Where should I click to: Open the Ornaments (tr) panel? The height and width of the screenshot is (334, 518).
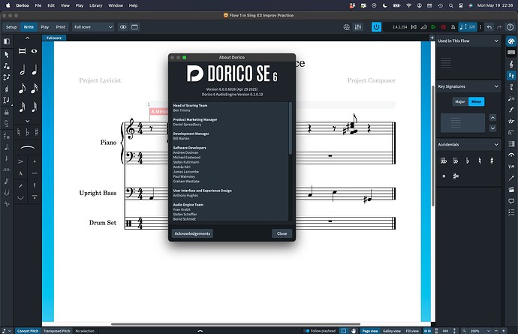[511, 122]
